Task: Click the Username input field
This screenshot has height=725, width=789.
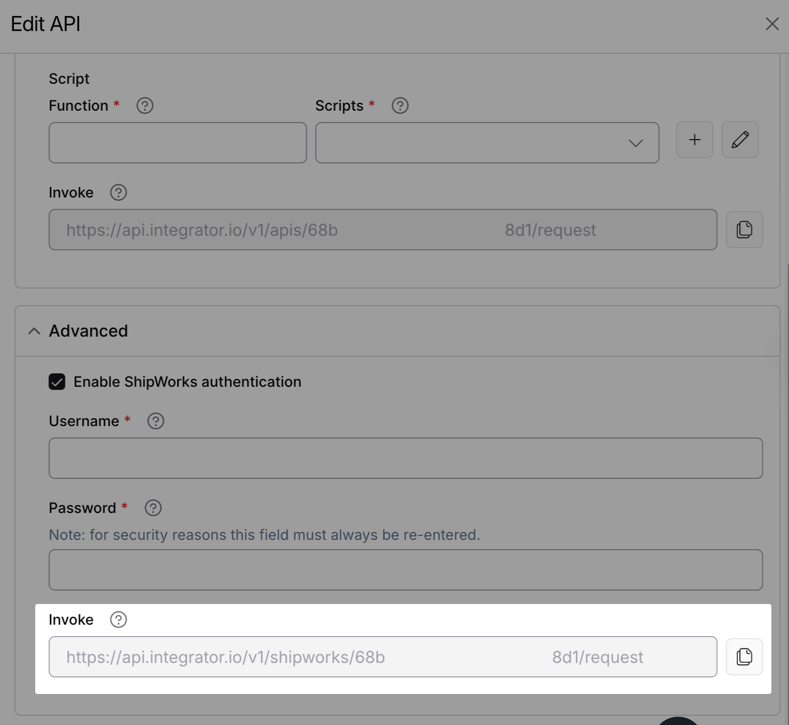Action: click(406, 458)
